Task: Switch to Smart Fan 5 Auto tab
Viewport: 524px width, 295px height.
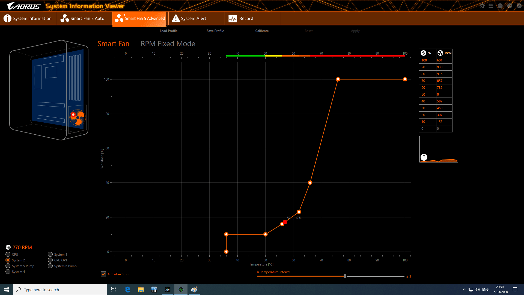Action: click(84, 18)
